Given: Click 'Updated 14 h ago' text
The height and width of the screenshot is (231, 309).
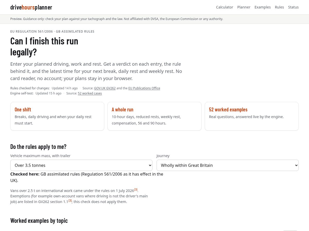Looking at the screenshot, I should click(x=65, y=88).
